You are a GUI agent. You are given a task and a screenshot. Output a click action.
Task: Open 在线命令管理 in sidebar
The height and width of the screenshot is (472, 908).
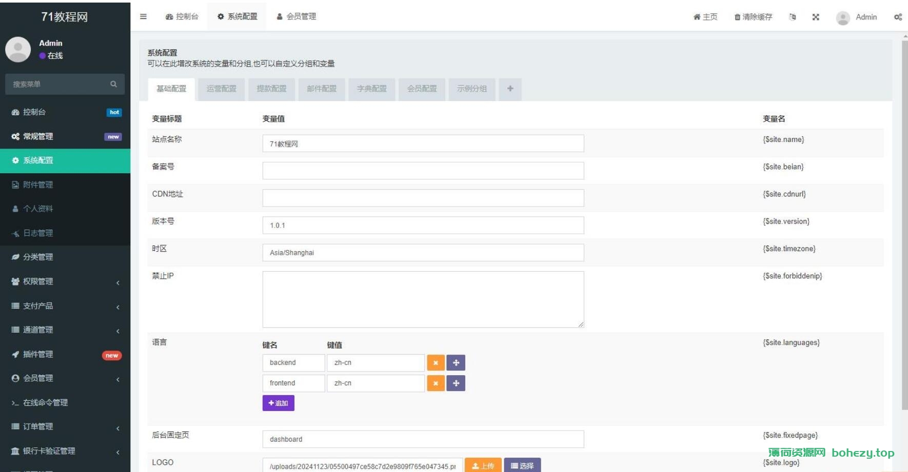pyautogui.click(x=65, y=403)
